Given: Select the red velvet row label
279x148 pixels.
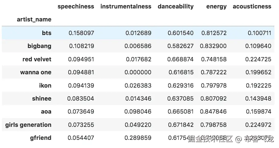Looking at the screenshot, I should [37, 59].
